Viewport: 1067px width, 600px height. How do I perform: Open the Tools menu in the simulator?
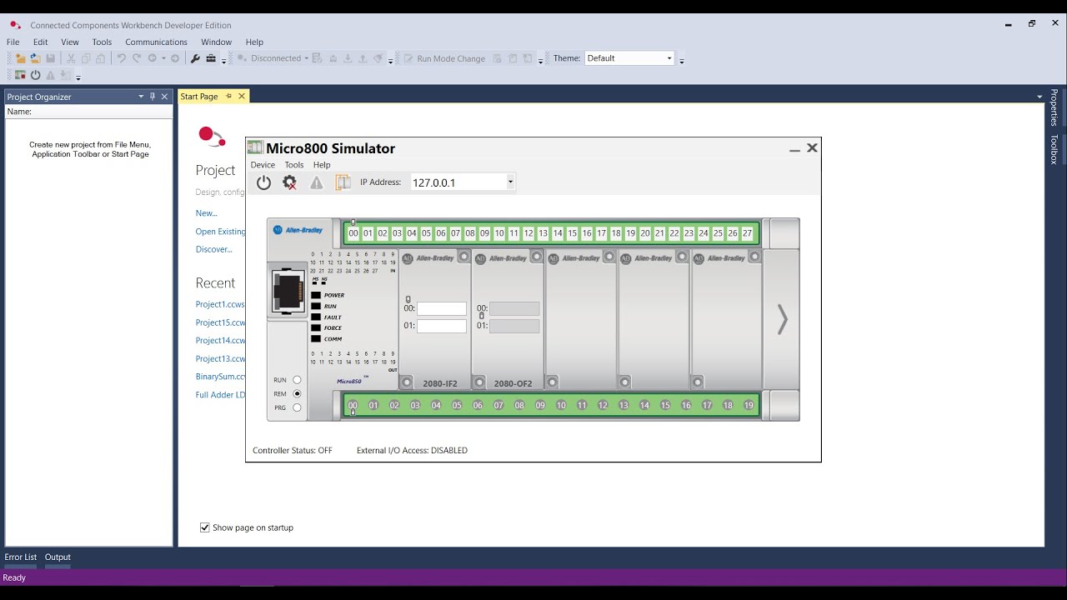294,165
